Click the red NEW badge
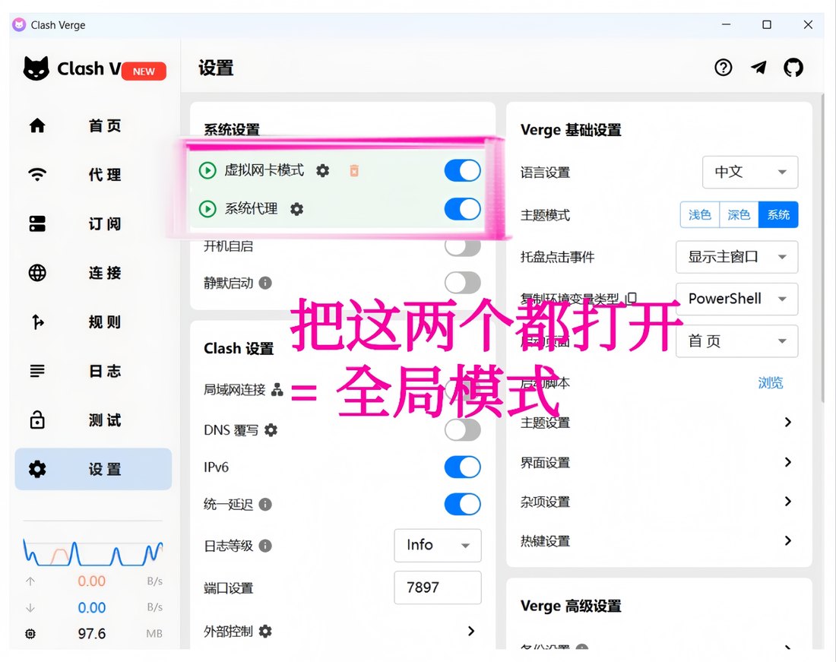Screen dimensions: 836x662 (144, 71)
